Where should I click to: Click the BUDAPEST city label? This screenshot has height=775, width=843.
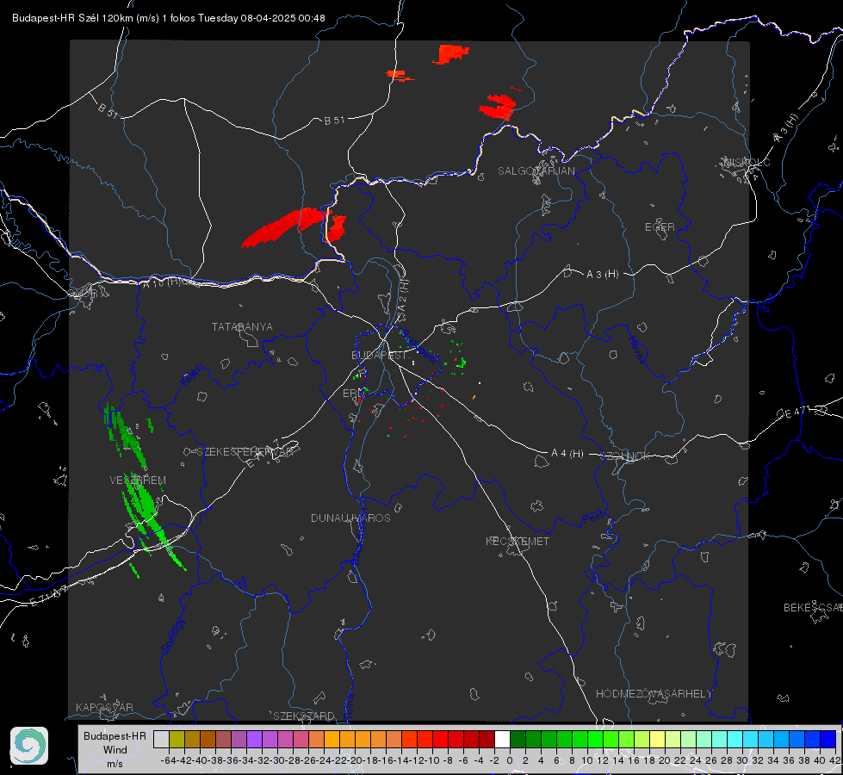click(x=379, y=356)
